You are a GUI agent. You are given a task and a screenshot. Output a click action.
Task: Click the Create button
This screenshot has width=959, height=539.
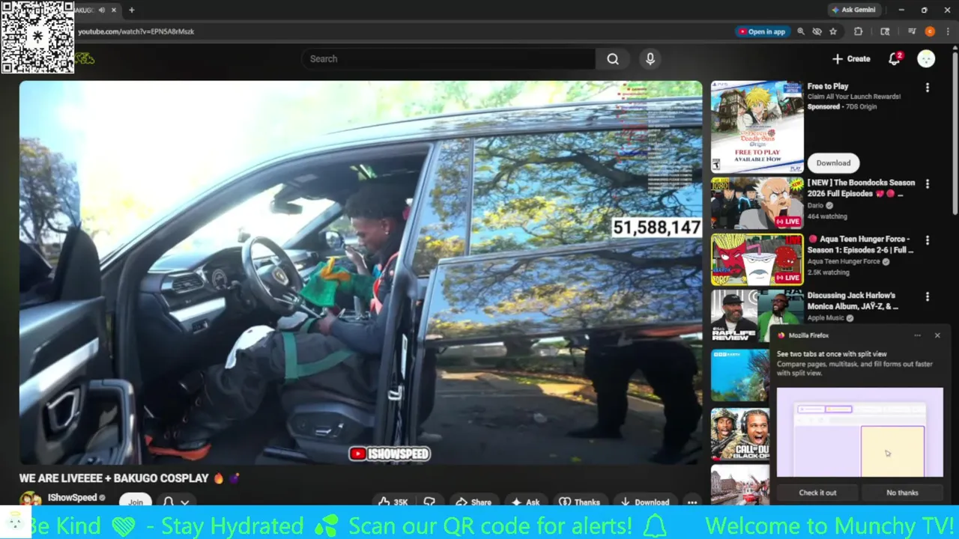[x=851, y=59]
